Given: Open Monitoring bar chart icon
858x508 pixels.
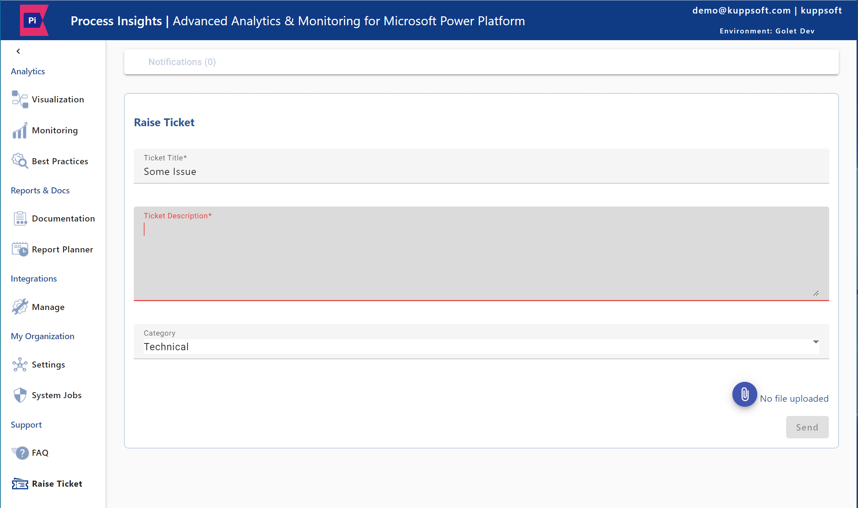Looking at the screenshot, I should click(x=20, y=130).
